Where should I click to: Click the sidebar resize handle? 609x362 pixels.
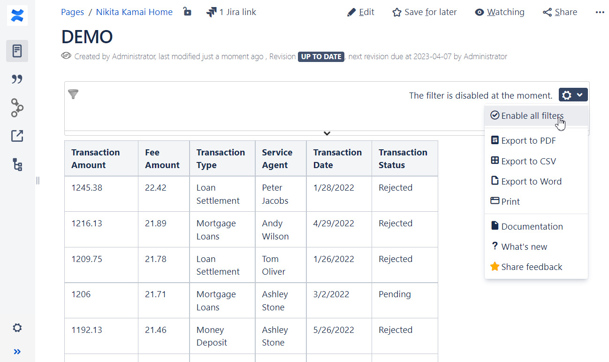tap(38, 180)
